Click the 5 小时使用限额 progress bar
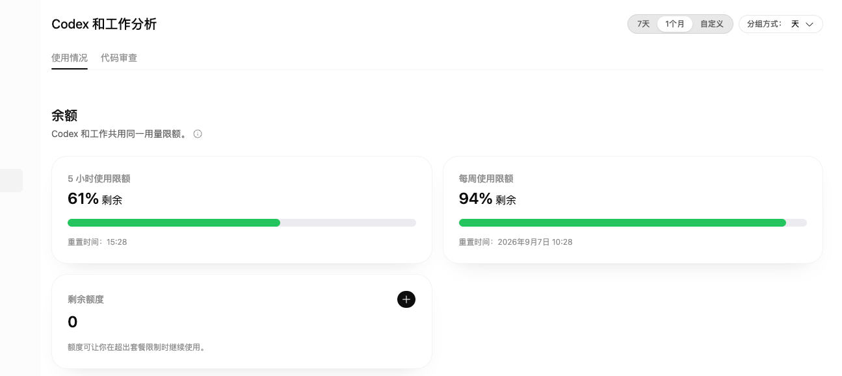This screenshot has width=842, height=376. 242,223
